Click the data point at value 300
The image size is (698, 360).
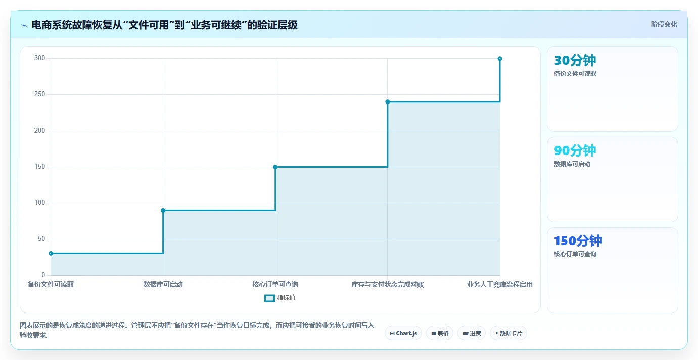click(500, 59)
